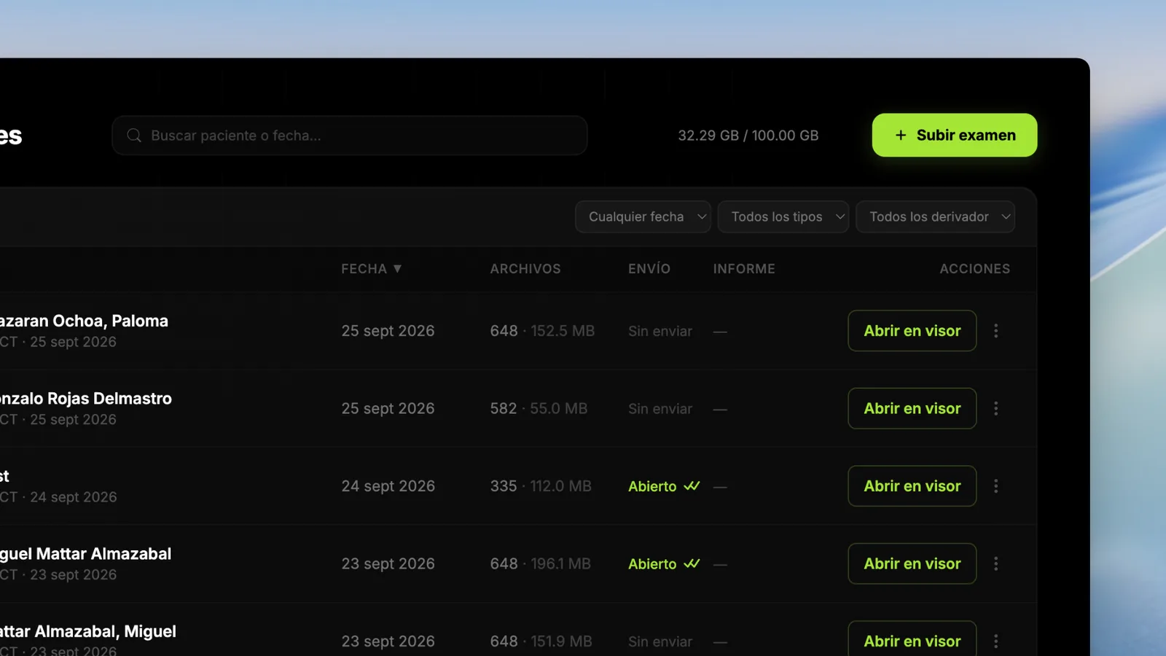Click the magnifier icon in the search bar
This screenshot has height=656, width=1166.
coord(134,136)
